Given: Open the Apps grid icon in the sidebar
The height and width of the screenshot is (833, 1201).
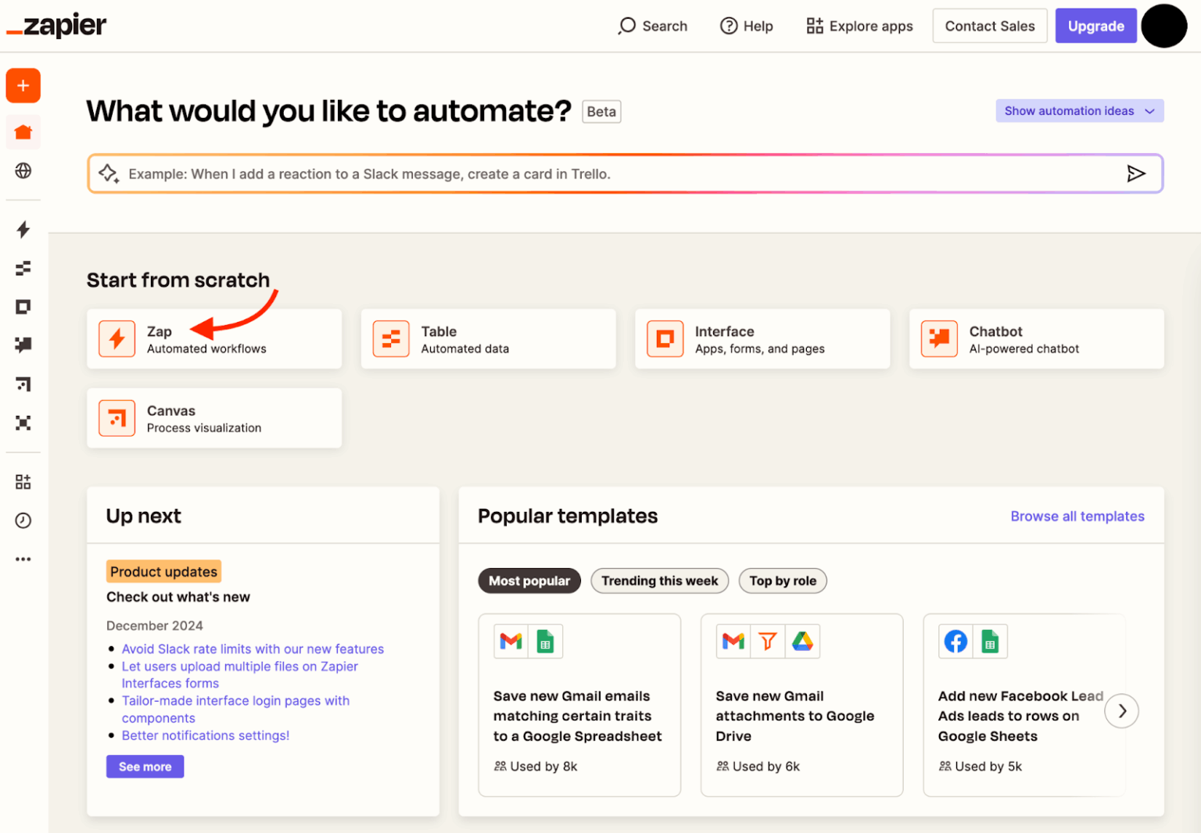Looking at the screenshot, I should click(x=23, y=481).
